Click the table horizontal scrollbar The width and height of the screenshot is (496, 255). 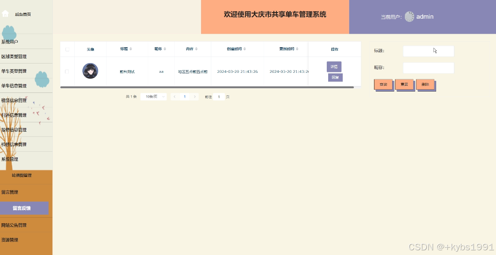pos(207,87)
